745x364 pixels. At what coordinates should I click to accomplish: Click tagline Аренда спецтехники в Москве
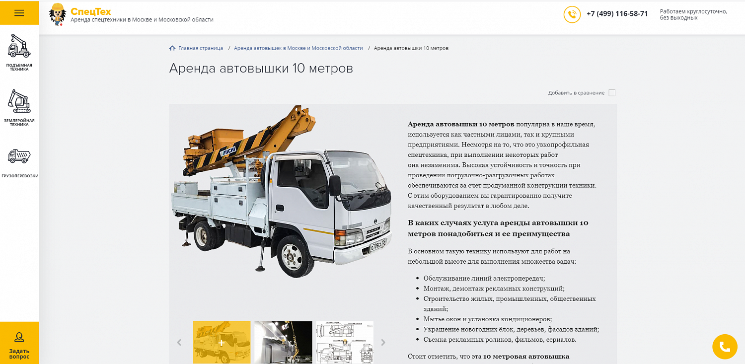click(142, 20)
